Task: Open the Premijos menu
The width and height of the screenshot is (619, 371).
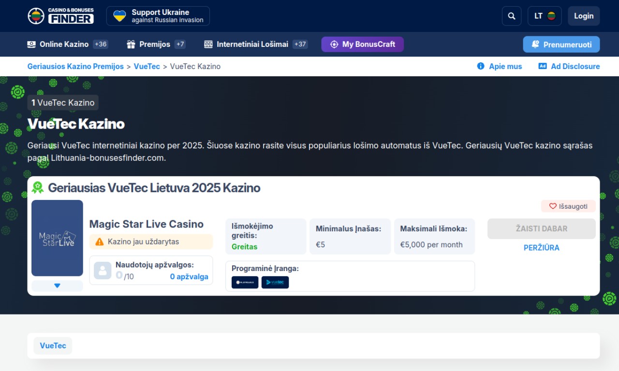Action: coord(156,44)
